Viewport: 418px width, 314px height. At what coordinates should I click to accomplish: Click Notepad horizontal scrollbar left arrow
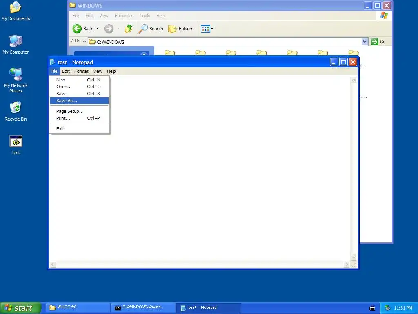(53, 265)
